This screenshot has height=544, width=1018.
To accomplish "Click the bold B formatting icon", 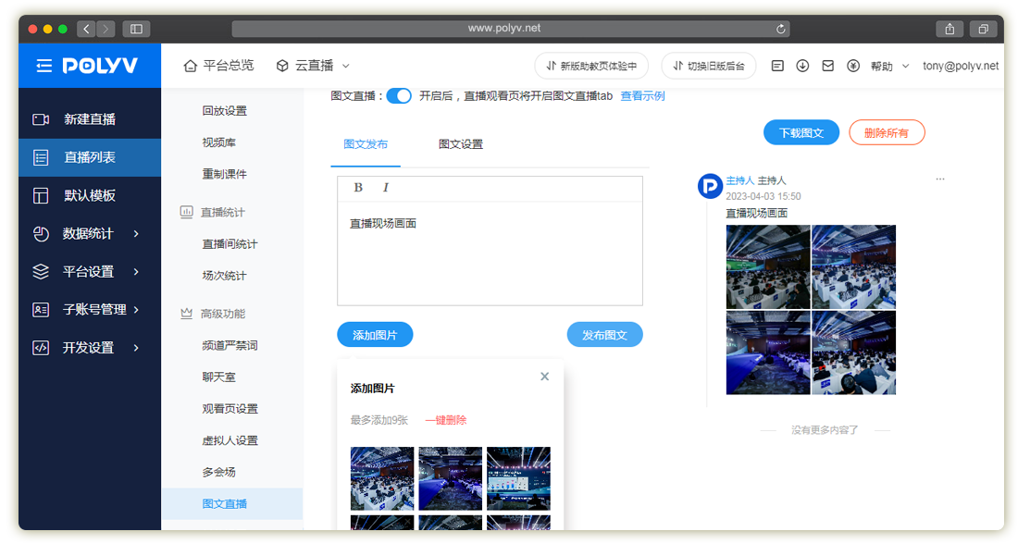I will pyautogui.click(x=358, y=188).
